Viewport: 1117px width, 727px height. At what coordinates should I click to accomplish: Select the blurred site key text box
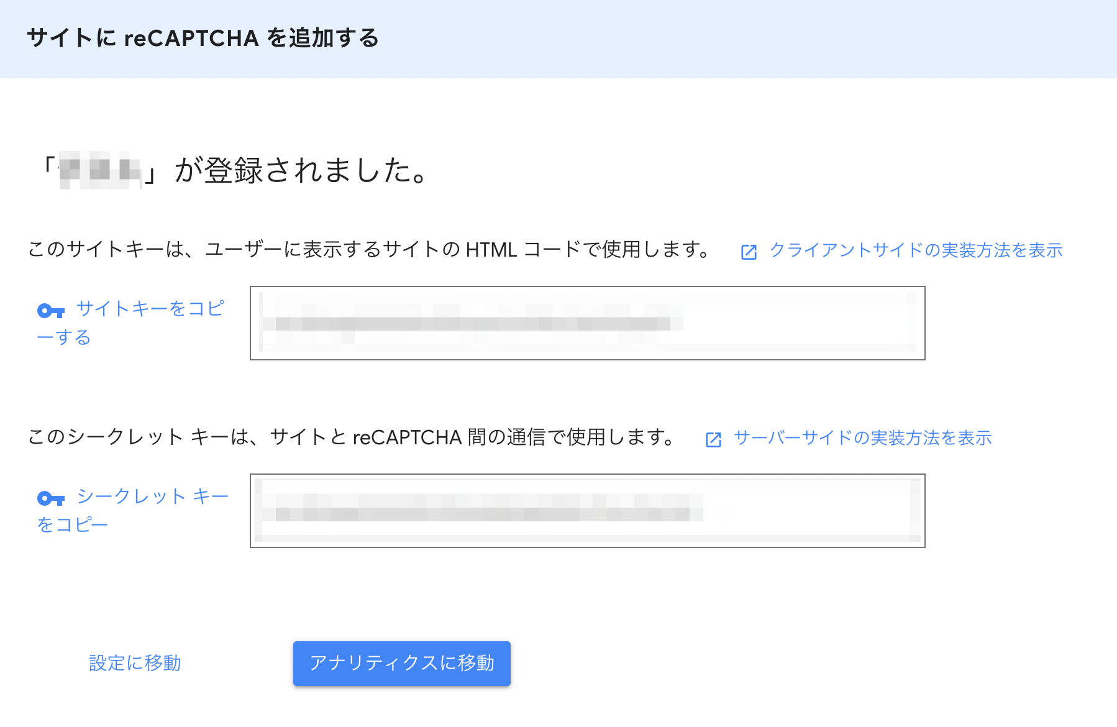coord(587,323)
